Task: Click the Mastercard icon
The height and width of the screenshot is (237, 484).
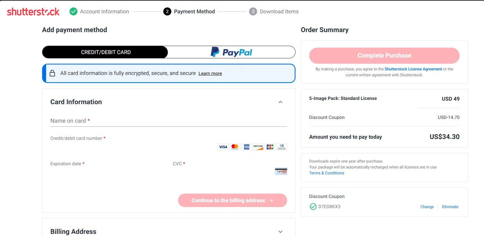Action: pos(235,147)
